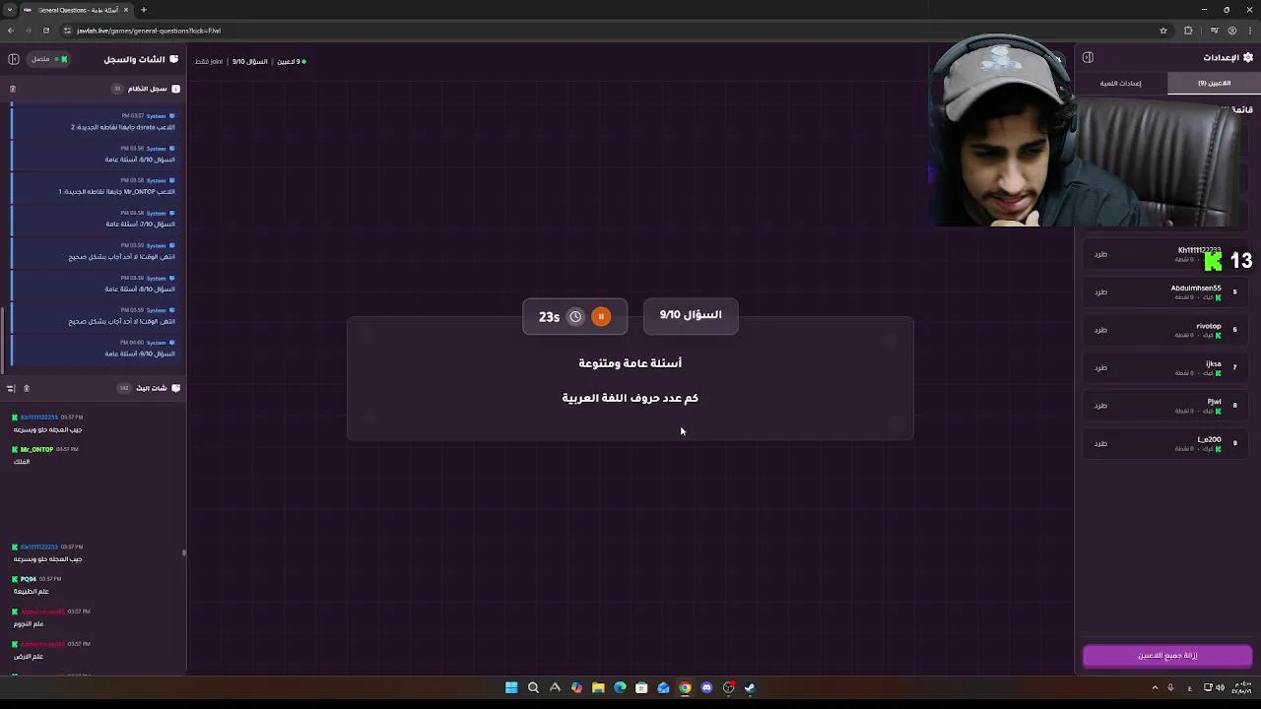Click the stream chat شات البث icon
This screenshot has width=1261, height=709.
[x=175, y=388]
